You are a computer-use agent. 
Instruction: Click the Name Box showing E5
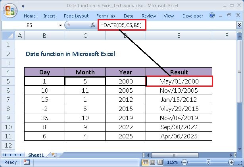point(30,25)
